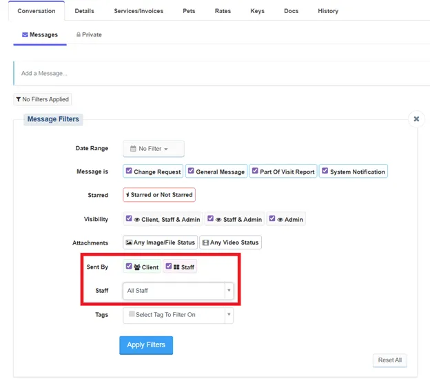430x381 pixels.
Task: Click the eye icon beside Staff & Admin
Action: click(x=218, y=220)
